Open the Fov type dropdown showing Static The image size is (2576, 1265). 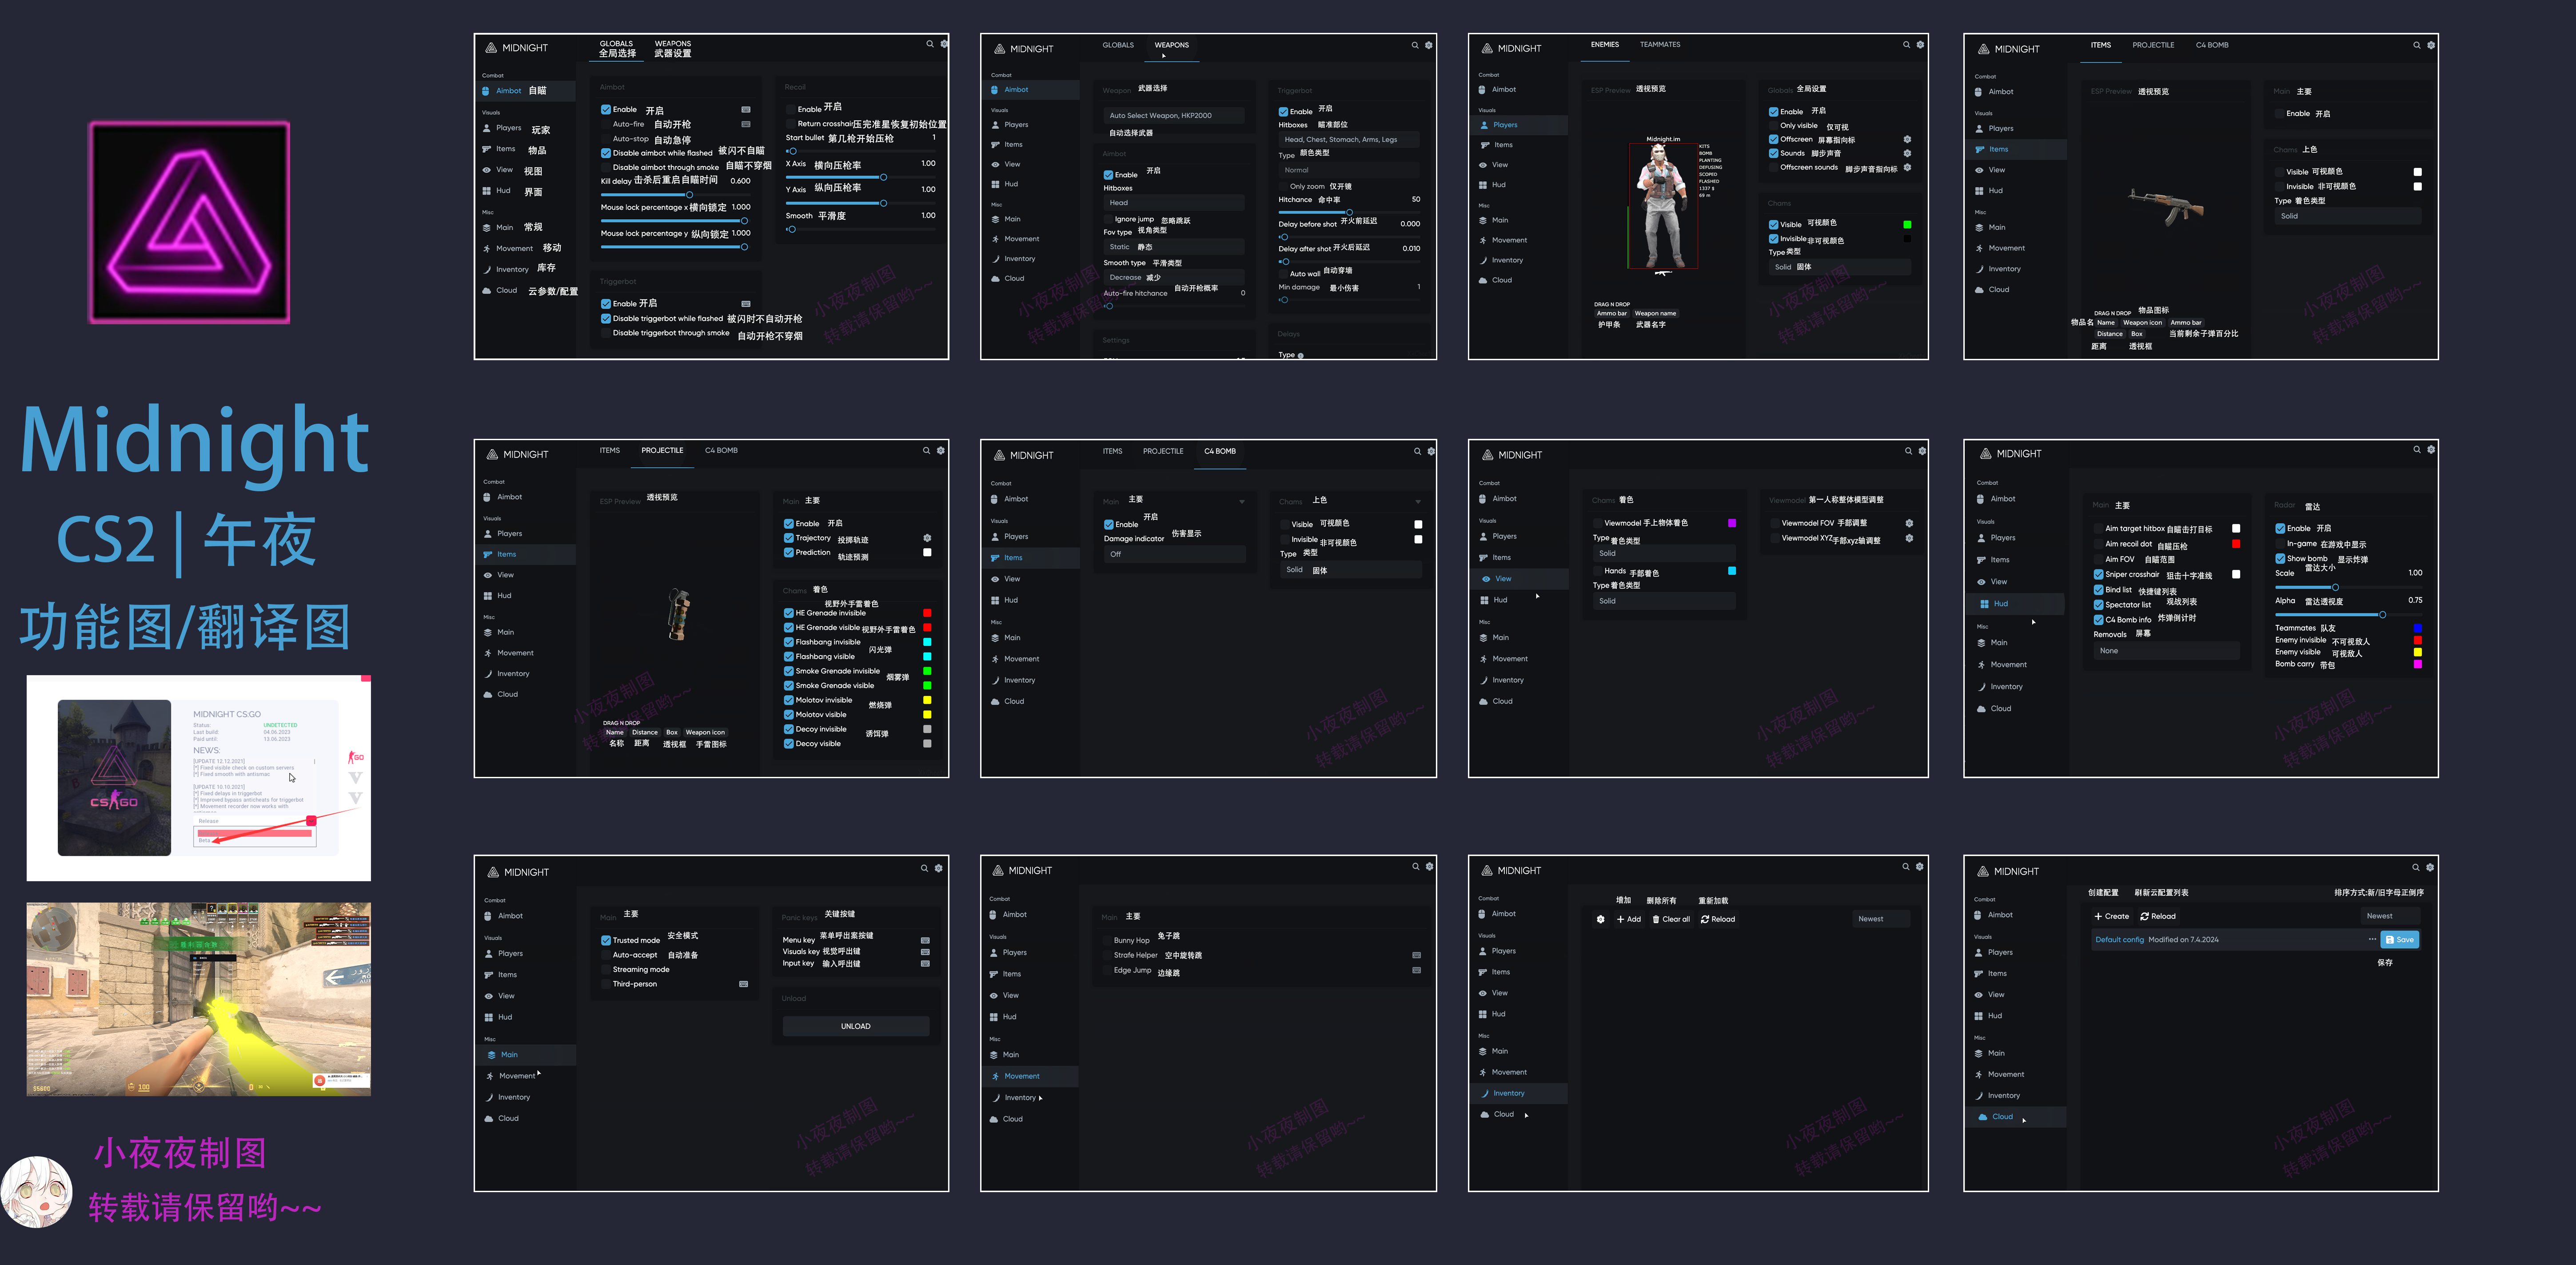click(x=1173, y=247)
